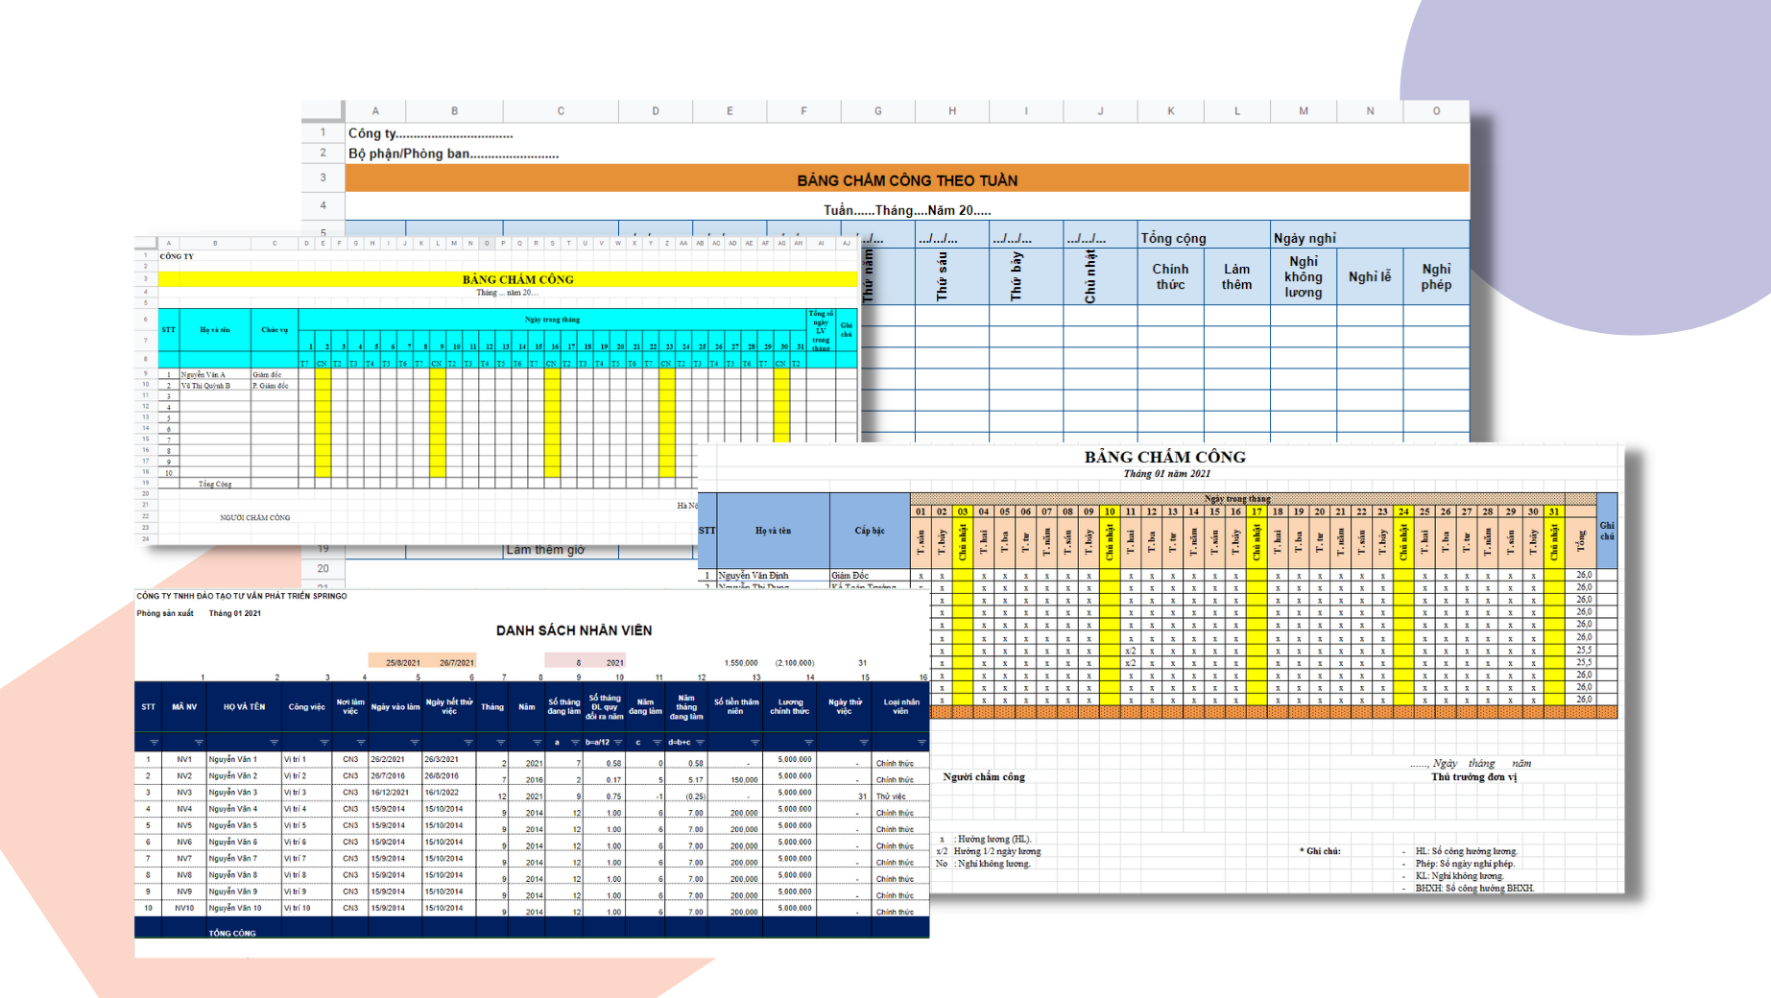Viewport: 1771px width, 998px height.
Task: Click the 'TỔNG CỘNG' row in employee list
Action: point(532,929)
